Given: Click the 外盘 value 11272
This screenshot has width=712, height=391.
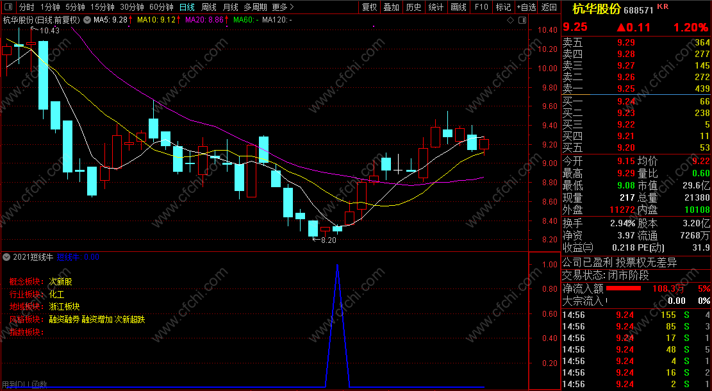Looking at the screenshot, I should 622,210.
